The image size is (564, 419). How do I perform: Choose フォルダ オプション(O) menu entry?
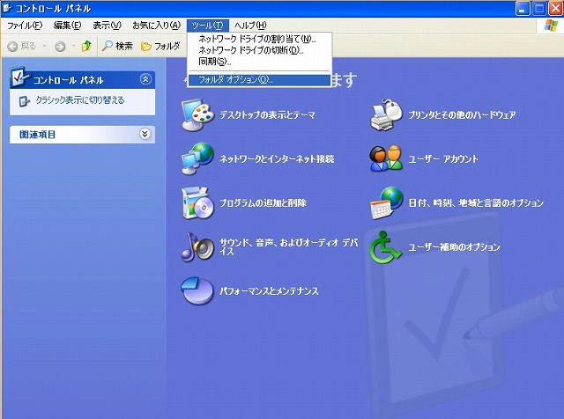259,80
